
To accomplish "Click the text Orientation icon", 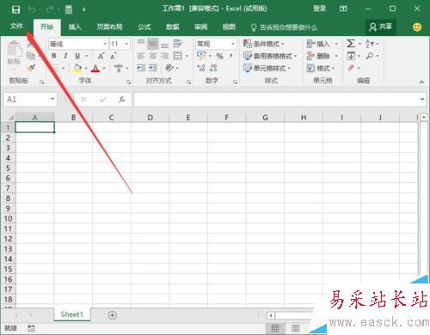I will click(169, 68).
